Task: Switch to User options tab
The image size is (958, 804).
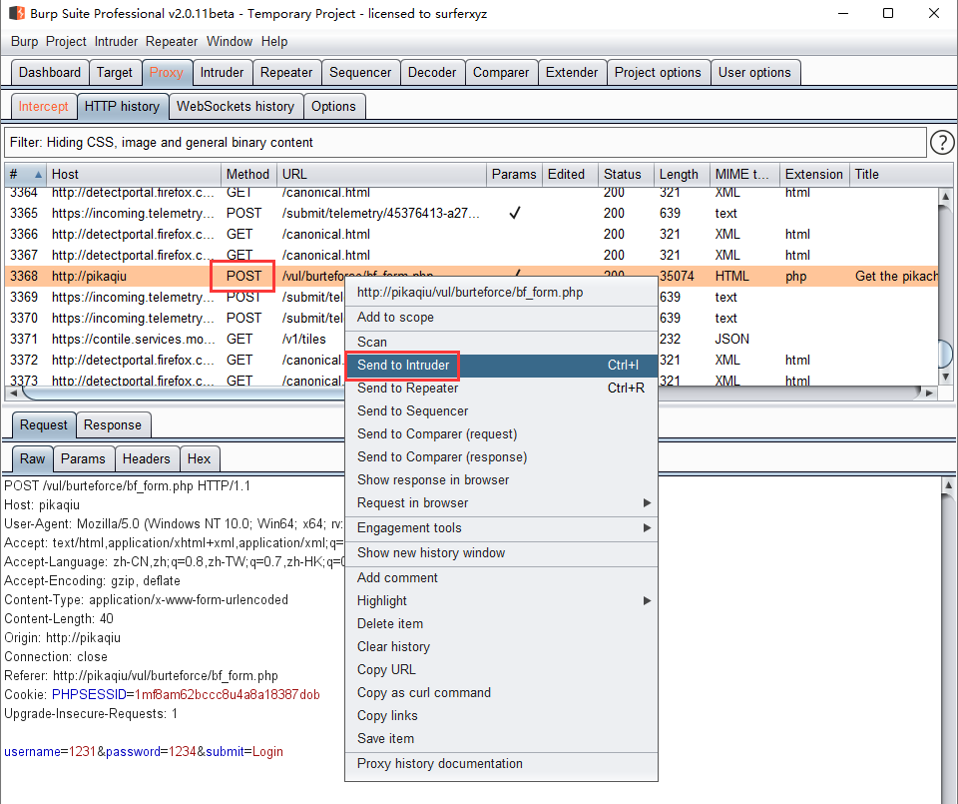Action: [x=754, y=72]
